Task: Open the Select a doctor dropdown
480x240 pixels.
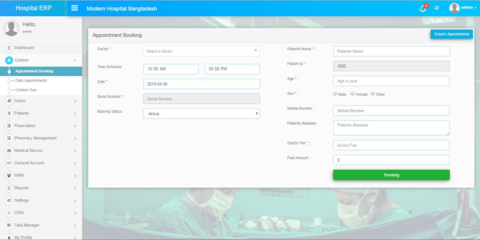Action: (201, 51)
